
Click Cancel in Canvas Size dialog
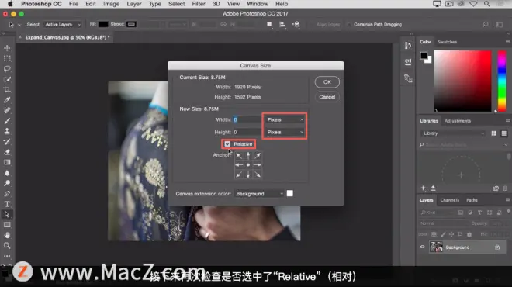[x=327, y=97]
